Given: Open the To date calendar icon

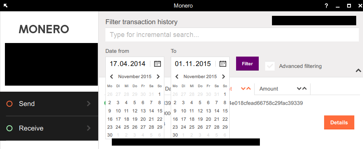Looking at the screenshot, I should 223,64.
